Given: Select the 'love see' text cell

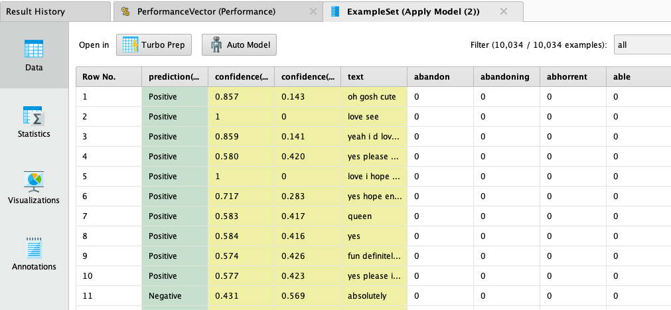Looking at the screenshot, I should [x=374, y=116].
